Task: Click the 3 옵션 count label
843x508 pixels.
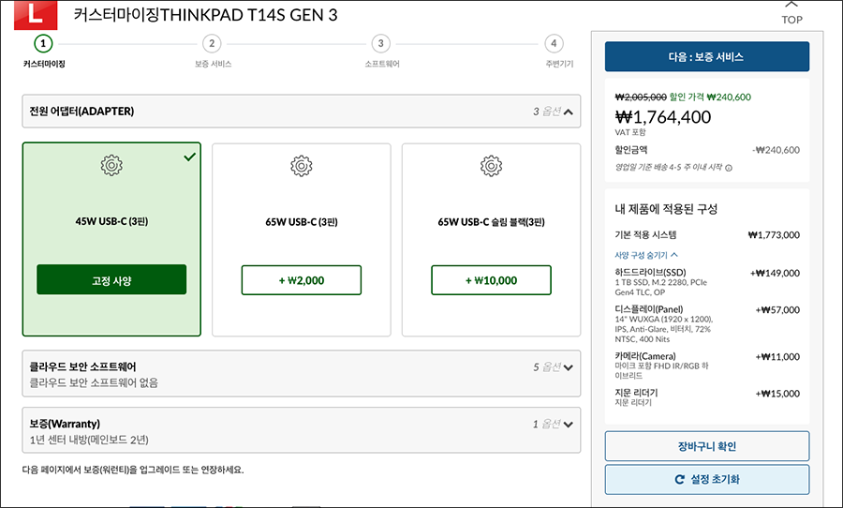Action: [547, 112]
